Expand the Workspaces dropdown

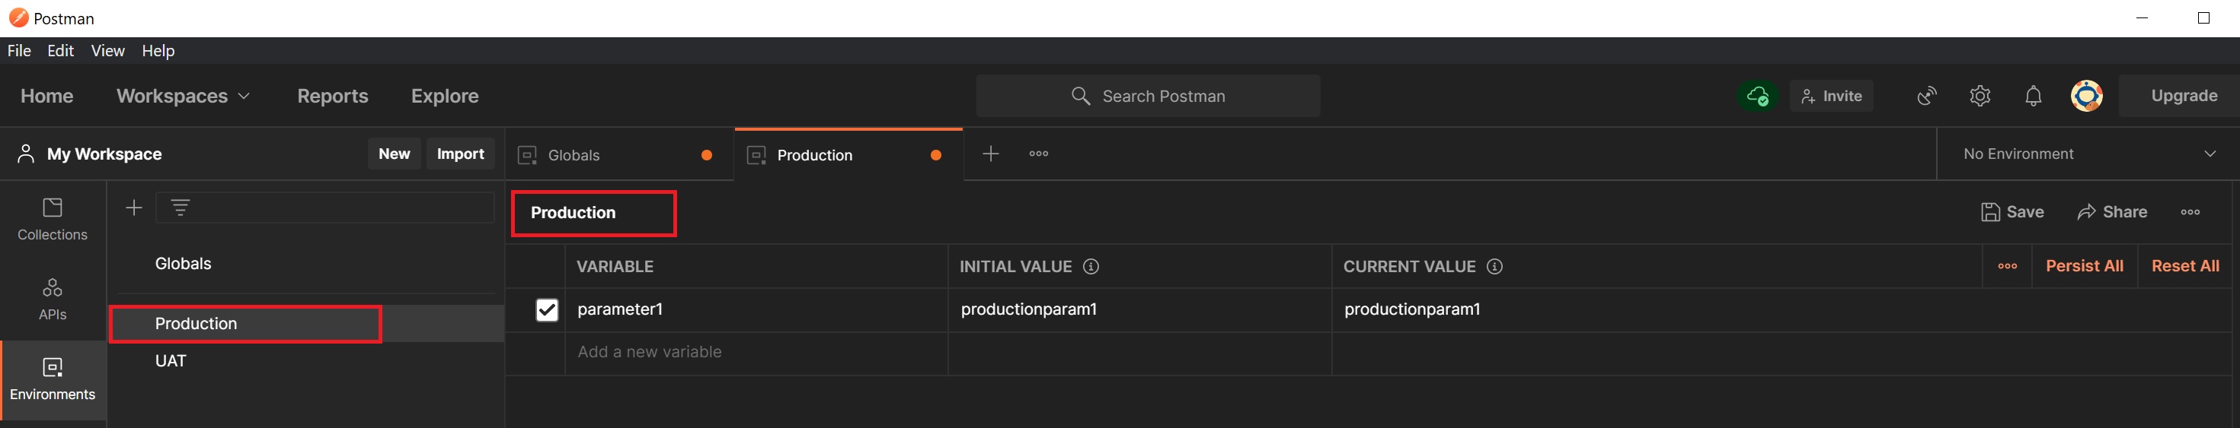point(183,96)
